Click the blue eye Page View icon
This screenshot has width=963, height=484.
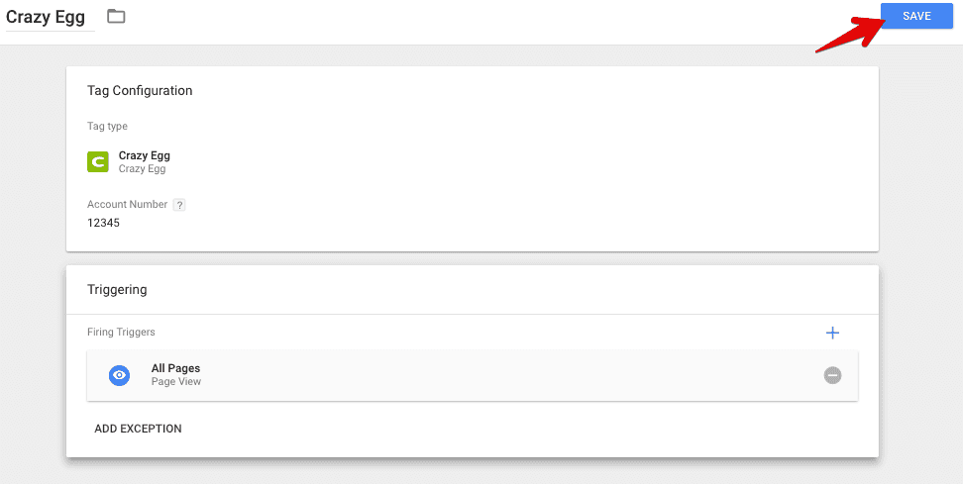[119, 375]
